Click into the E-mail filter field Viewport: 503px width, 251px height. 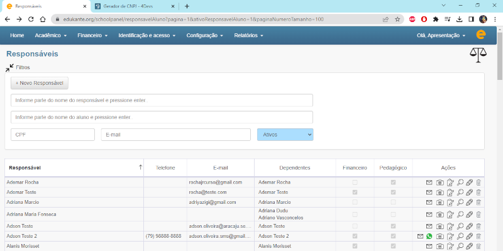point(176,135)
